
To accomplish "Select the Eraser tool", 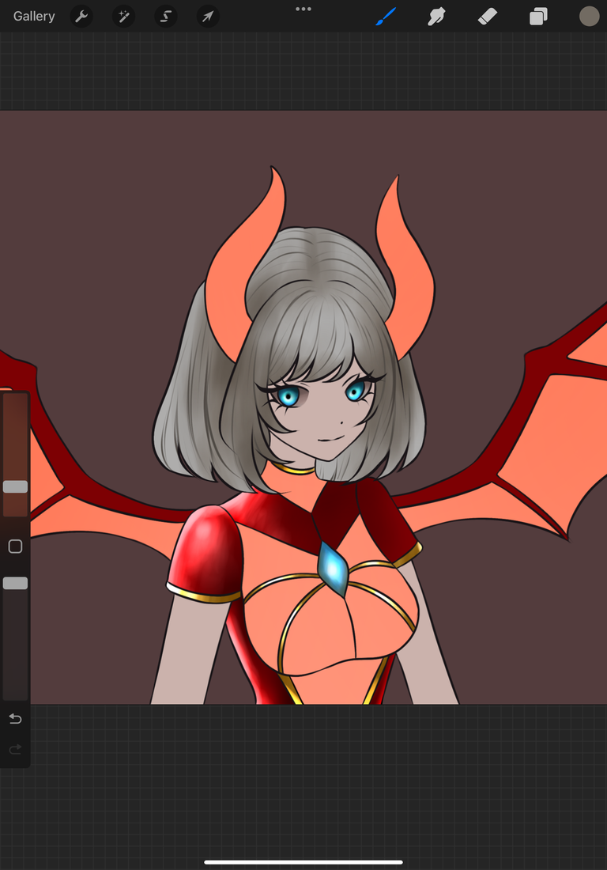I will pos(488,16).
